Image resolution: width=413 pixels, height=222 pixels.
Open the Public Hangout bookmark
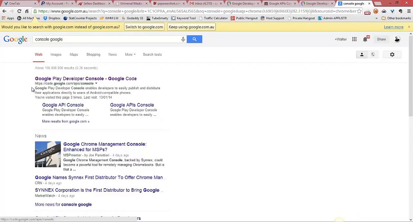click(x=244, y=18)
